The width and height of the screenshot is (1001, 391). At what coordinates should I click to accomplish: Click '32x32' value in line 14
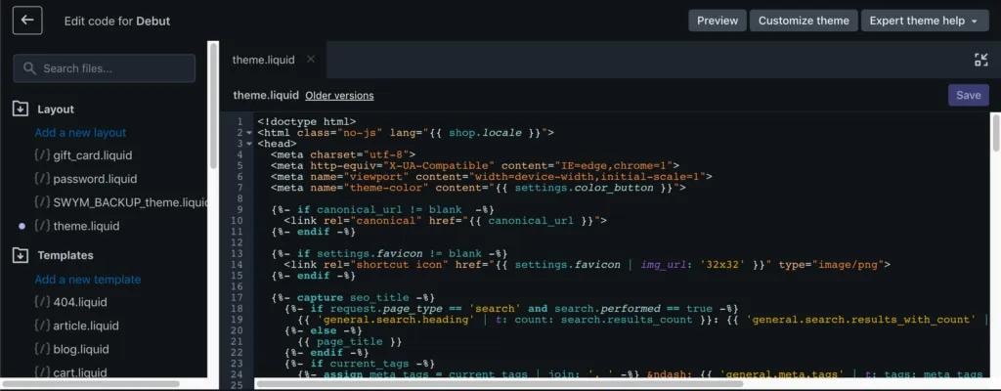click(x=721, y=265)
